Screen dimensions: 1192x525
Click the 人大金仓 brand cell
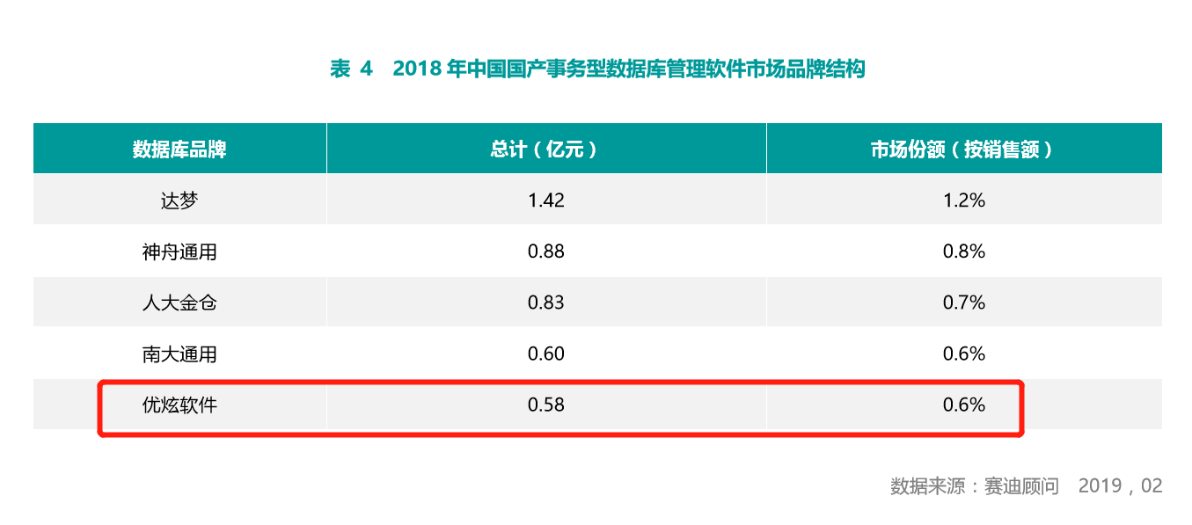pos(179,303)
